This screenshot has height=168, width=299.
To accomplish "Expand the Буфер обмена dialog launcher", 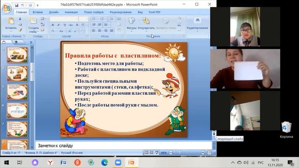I will coord(24,36).
